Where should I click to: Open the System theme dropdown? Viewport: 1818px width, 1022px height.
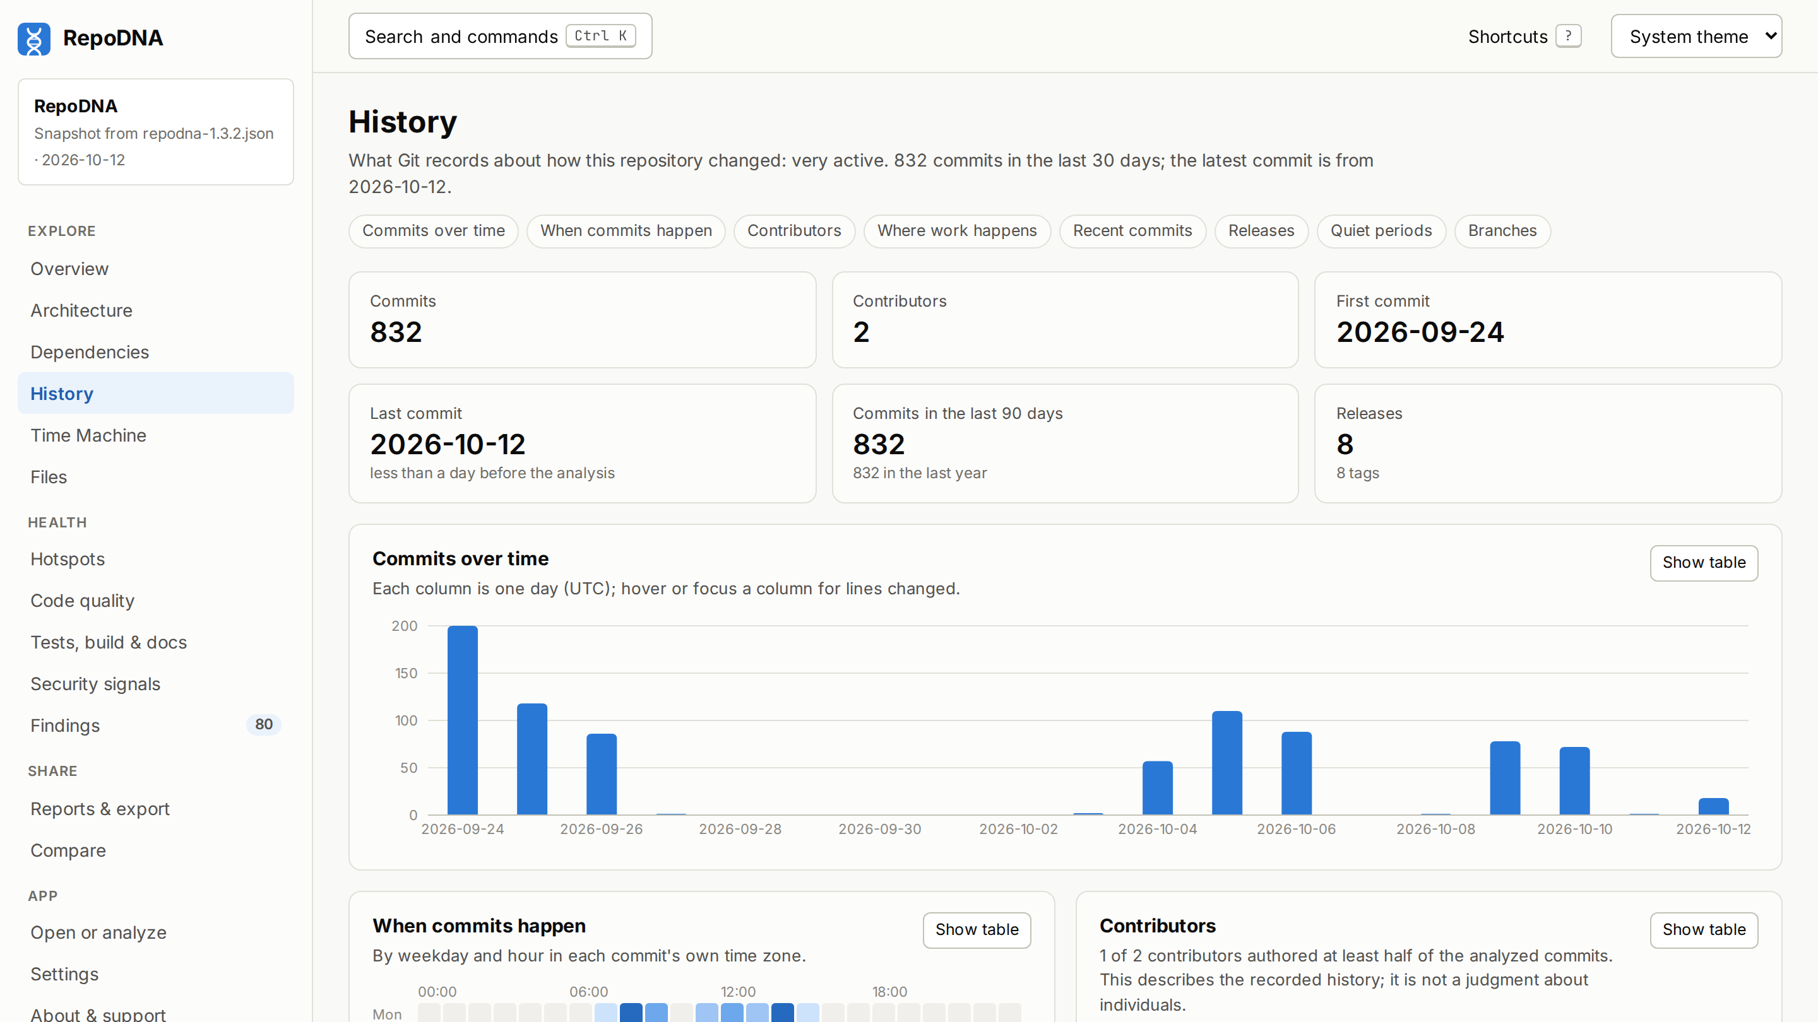point(1696,36)
